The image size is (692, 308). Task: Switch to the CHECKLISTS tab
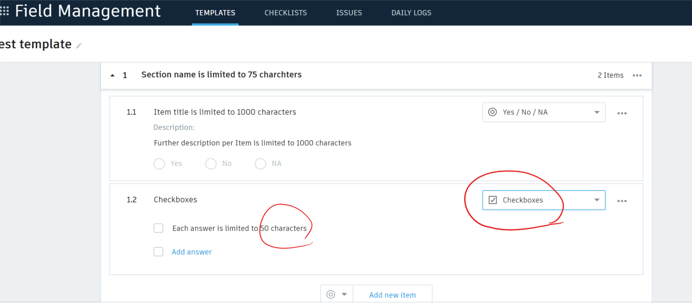tap(285, 13)
